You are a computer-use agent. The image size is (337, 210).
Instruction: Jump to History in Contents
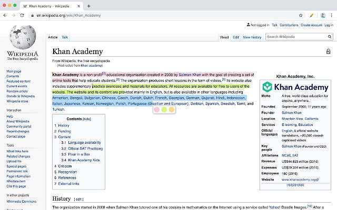[64, 125]
